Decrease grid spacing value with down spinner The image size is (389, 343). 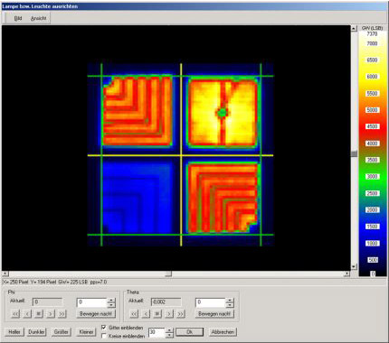pos(169,335)
